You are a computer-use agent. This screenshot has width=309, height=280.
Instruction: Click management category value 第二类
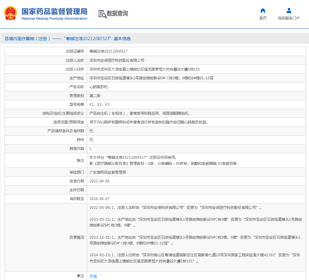coord(95,96)
